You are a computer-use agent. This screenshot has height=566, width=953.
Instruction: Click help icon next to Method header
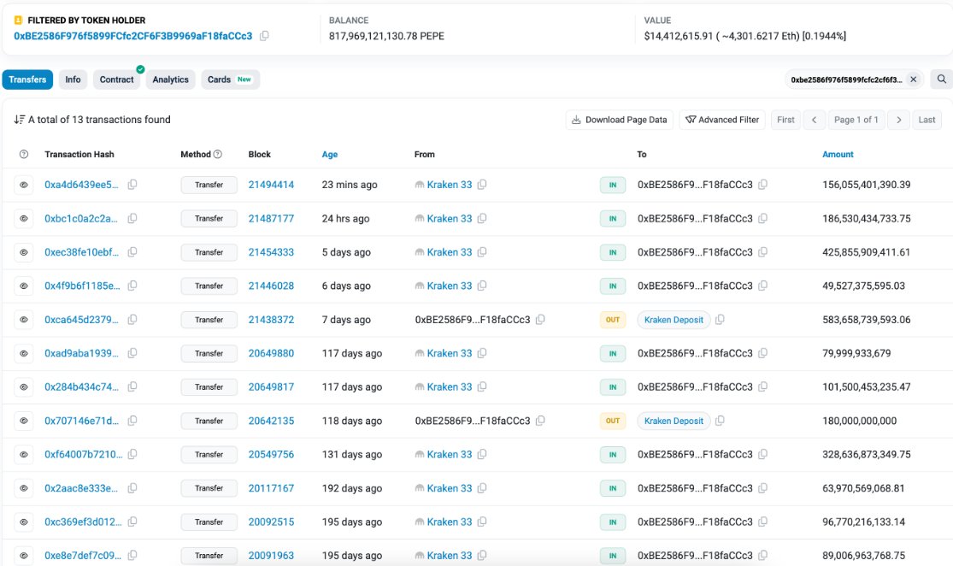(218, 155)
